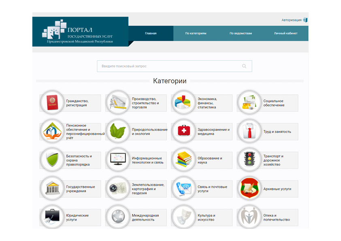Open the pie chart icon for Экономика, финансы

point(183,103)
